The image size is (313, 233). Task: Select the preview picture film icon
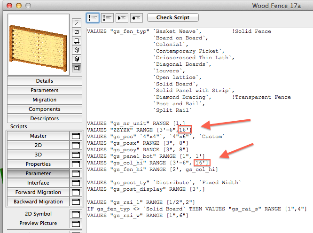click(77, 68)
